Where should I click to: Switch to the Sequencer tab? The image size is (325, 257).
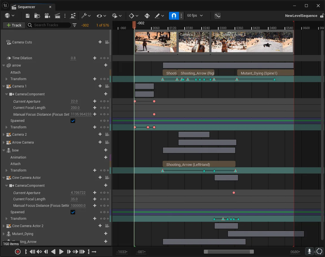pyautogui.click(x=26, y=7)
